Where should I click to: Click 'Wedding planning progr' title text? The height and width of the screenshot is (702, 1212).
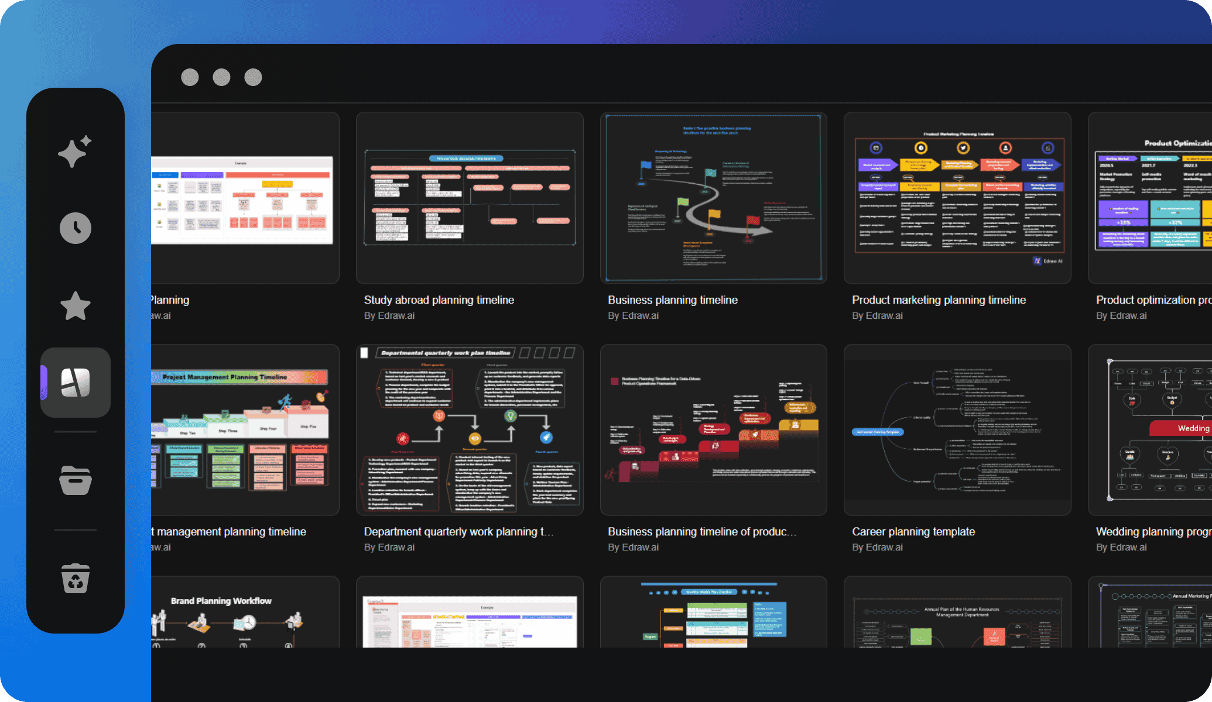[1153, 532]
